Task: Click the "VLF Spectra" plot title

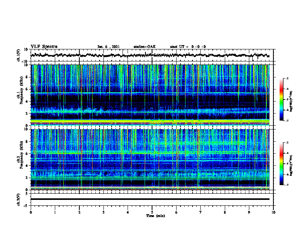Action: (44, 47)
